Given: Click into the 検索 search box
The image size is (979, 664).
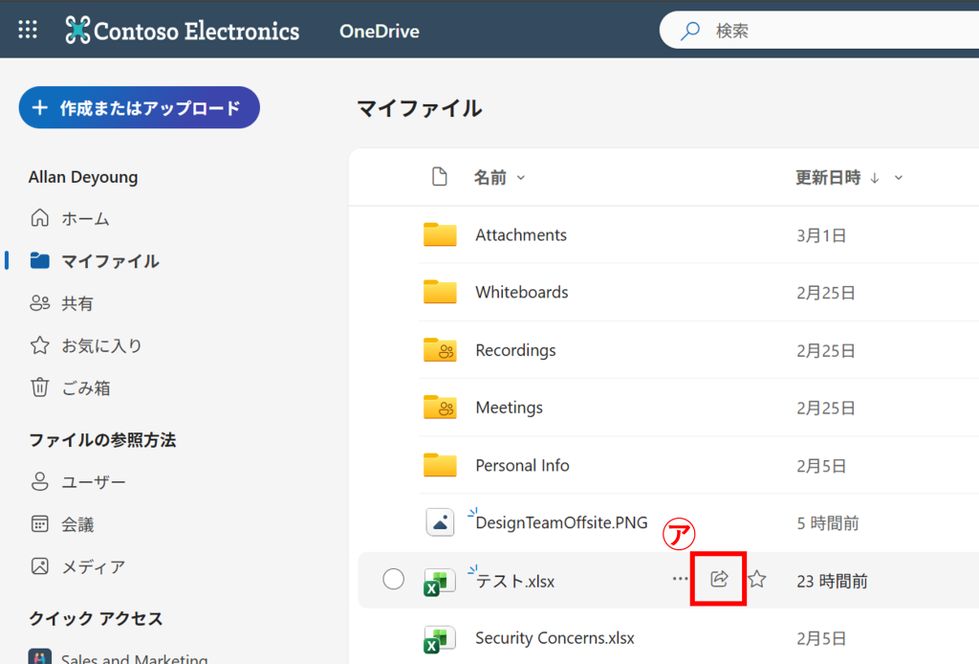Looking at the screenshot, I should (841, 31).
